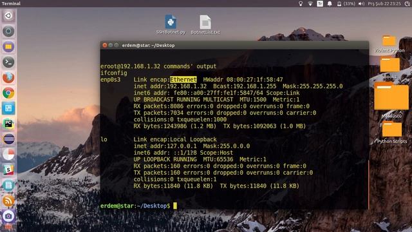Viewport: 412px width, 232px height.
Task: Click the terminal title erdem@star: ~/Desktop
Action: click(x=148, y=45)
